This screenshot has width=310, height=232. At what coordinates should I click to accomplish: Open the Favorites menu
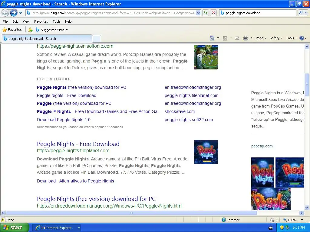point(41,21)
